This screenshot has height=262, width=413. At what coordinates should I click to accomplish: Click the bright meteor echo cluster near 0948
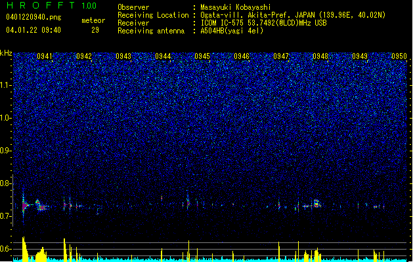coord(316,204)
